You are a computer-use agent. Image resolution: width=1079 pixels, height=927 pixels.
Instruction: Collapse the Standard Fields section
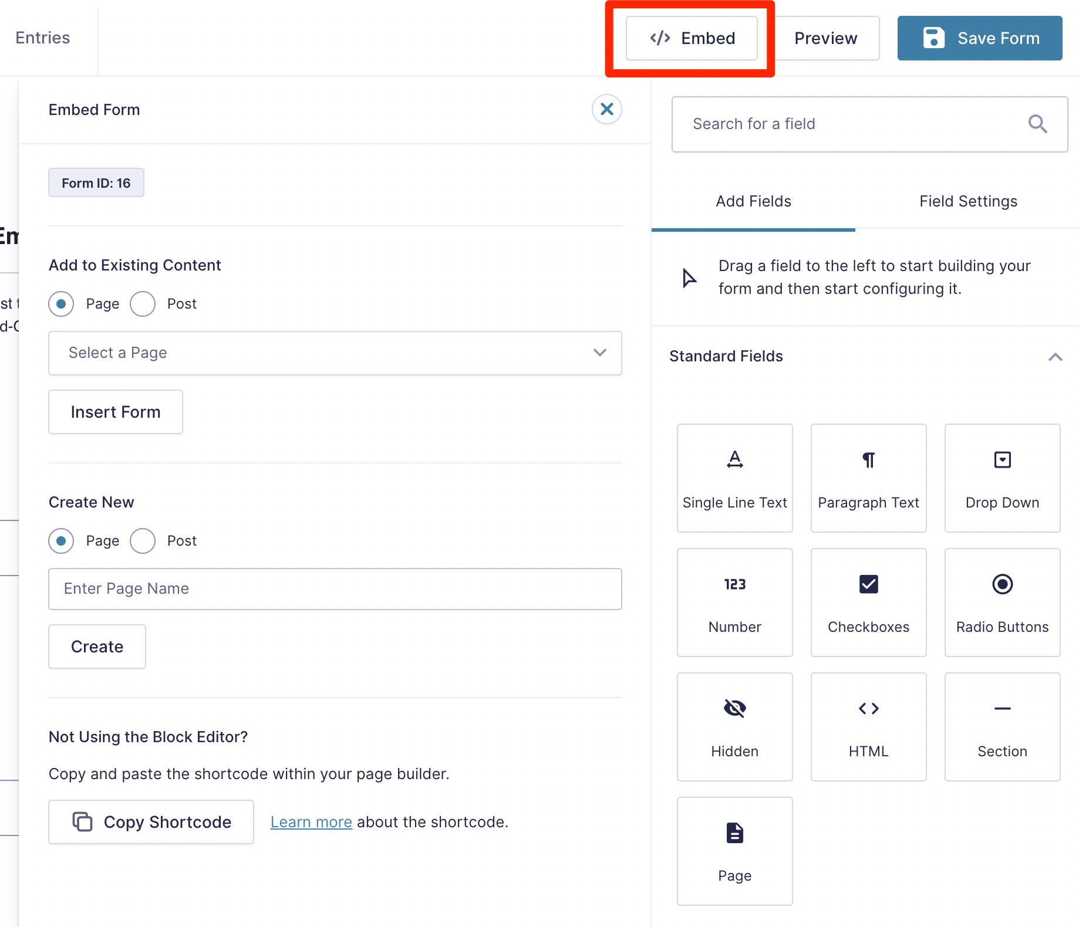[1055, 357]
